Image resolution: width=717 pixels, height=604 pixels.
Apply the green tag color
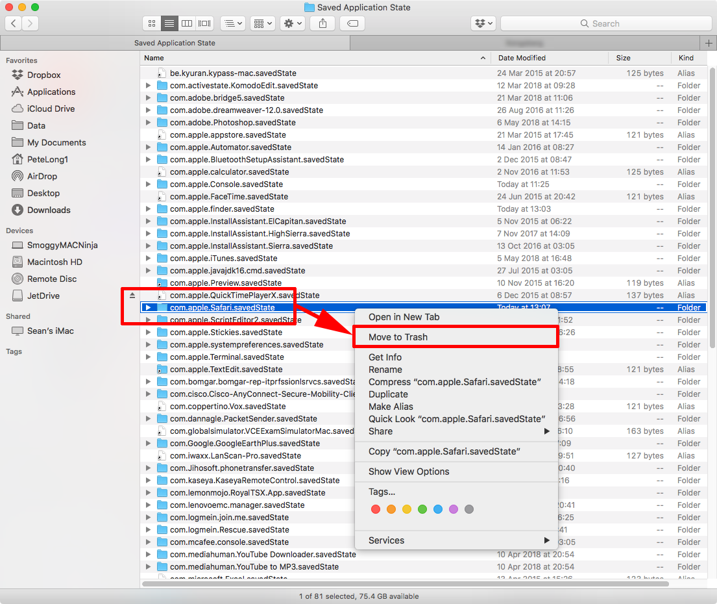(x=422, y=509)
